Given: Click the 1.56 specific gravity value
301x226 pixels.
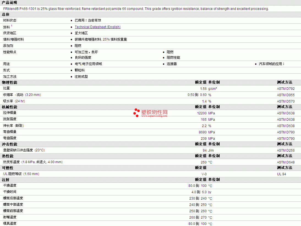Looking at the screenshot, I should (x=203, y=89).
